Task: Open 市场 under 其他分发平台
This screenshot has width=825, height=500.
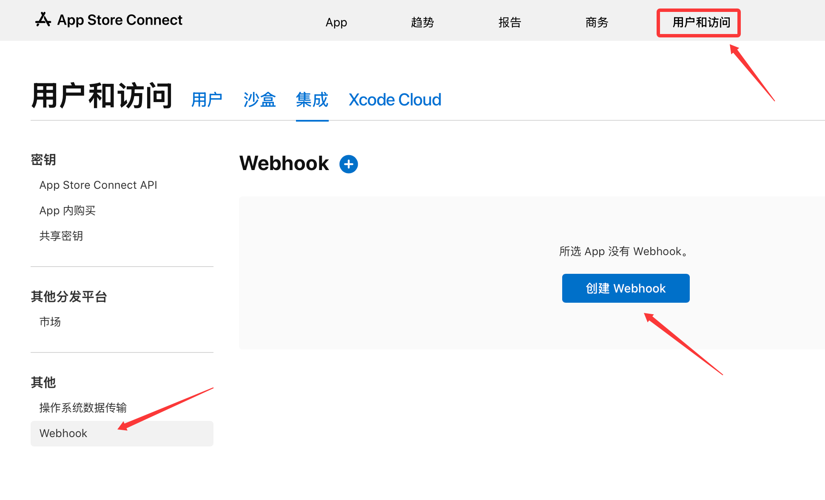Action: [x=50, y=322]
